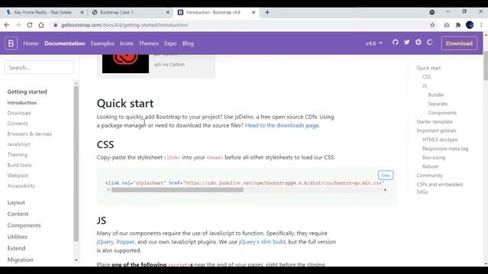This screenshot has height=274, width=488.
Task: Open the Open Collective icon in navbar
Action: pos(430,43)
